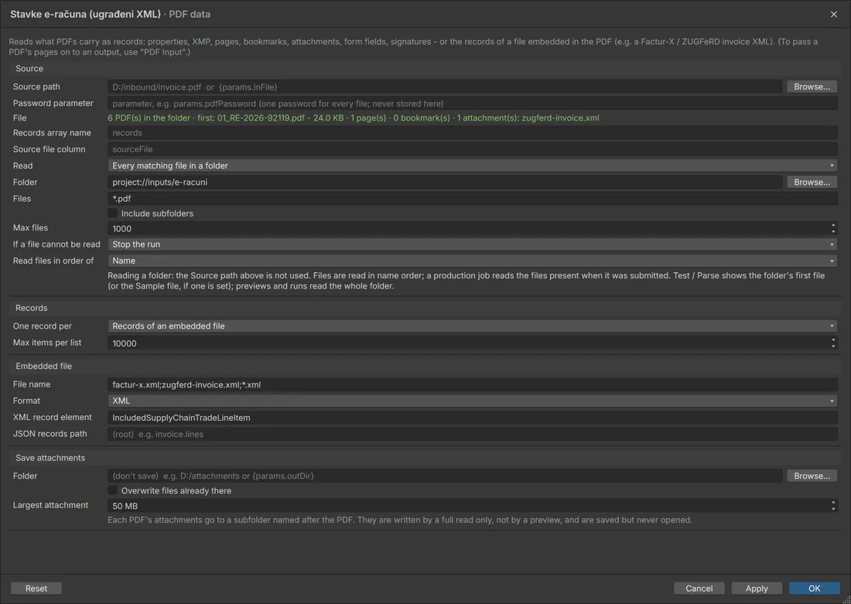Increase Largest attachment stepper value
This screenshot has width=851, height=604.
point(833,503)
